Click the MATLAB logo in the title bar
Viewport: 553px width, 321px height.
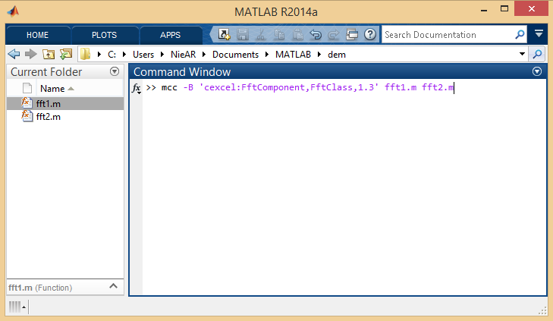point(14,11)
